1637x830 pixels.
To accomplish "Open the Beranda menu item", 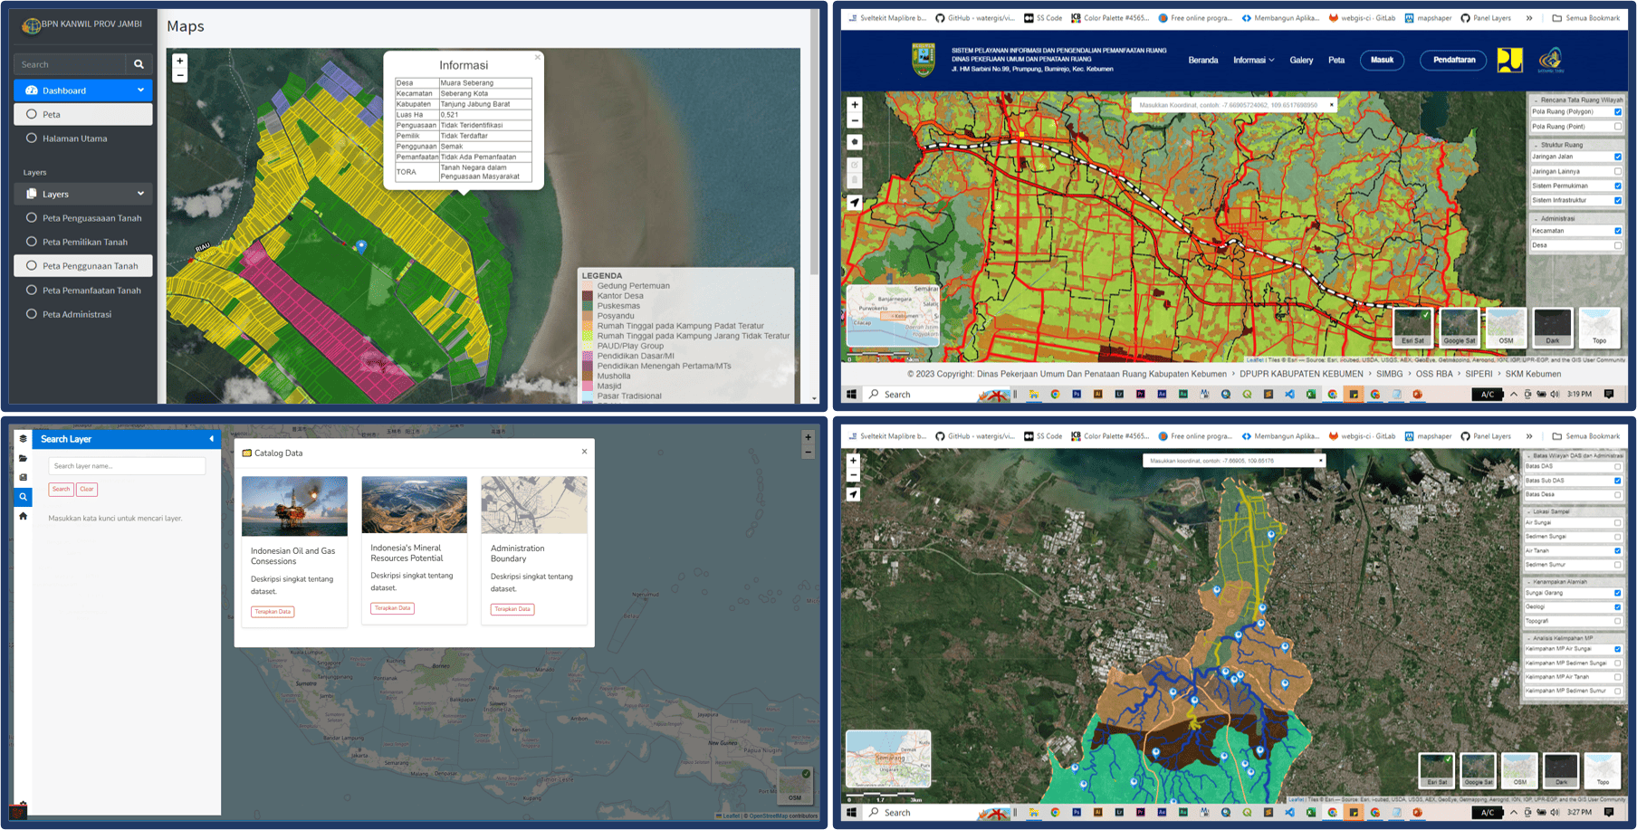I will click(1202, 61).
